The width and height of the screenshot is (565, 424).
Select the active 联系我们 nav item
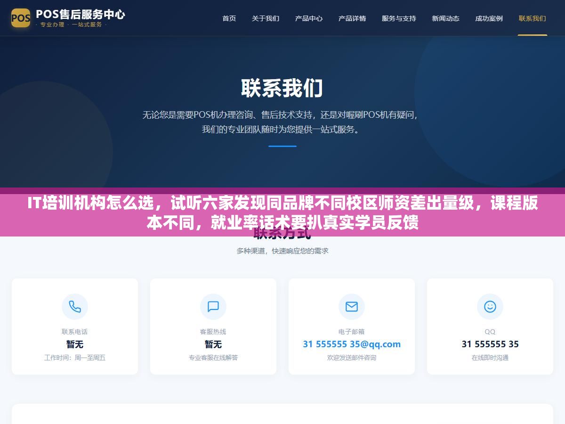533,18
